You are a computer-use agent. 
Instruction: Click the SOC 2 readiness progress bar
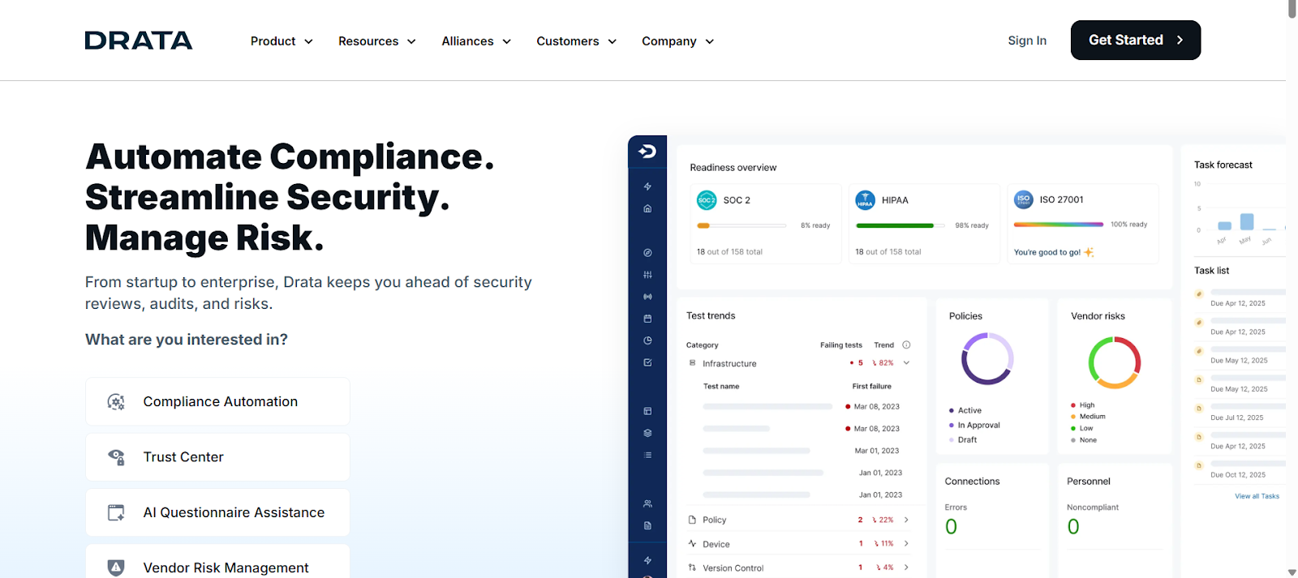click(741, 225)
